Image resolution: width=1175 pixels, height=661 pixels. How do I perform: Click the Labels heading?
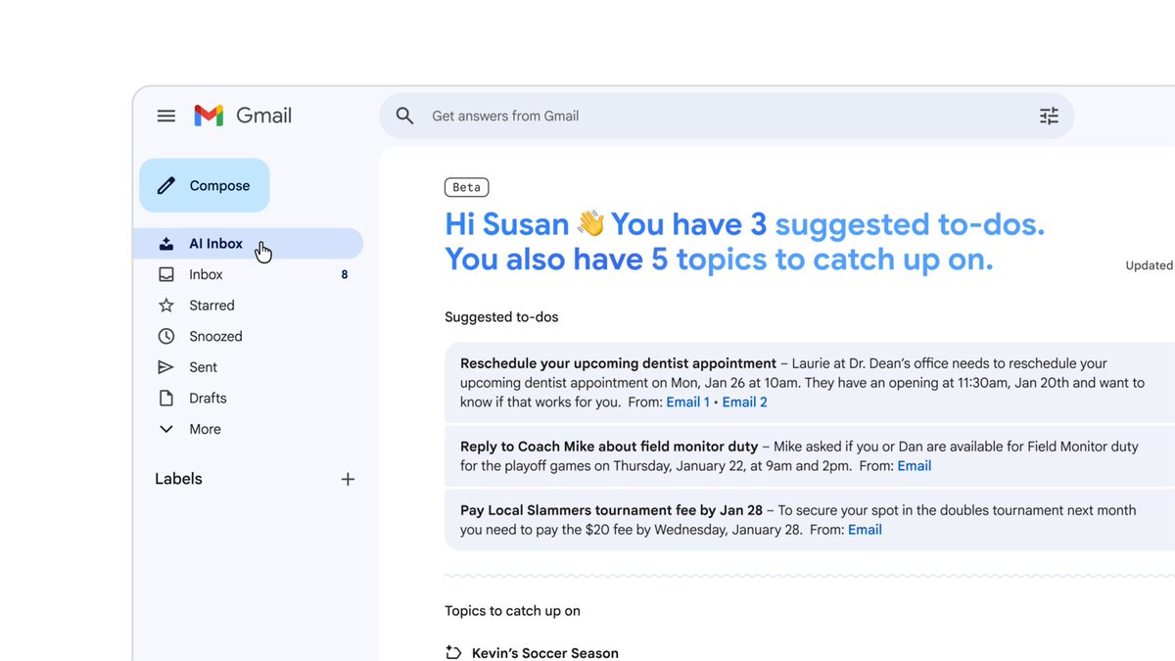coord(178,479)
